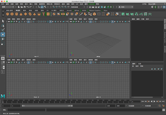
Task: Click the Redo arrow in status line
Action: click(31, 7)
